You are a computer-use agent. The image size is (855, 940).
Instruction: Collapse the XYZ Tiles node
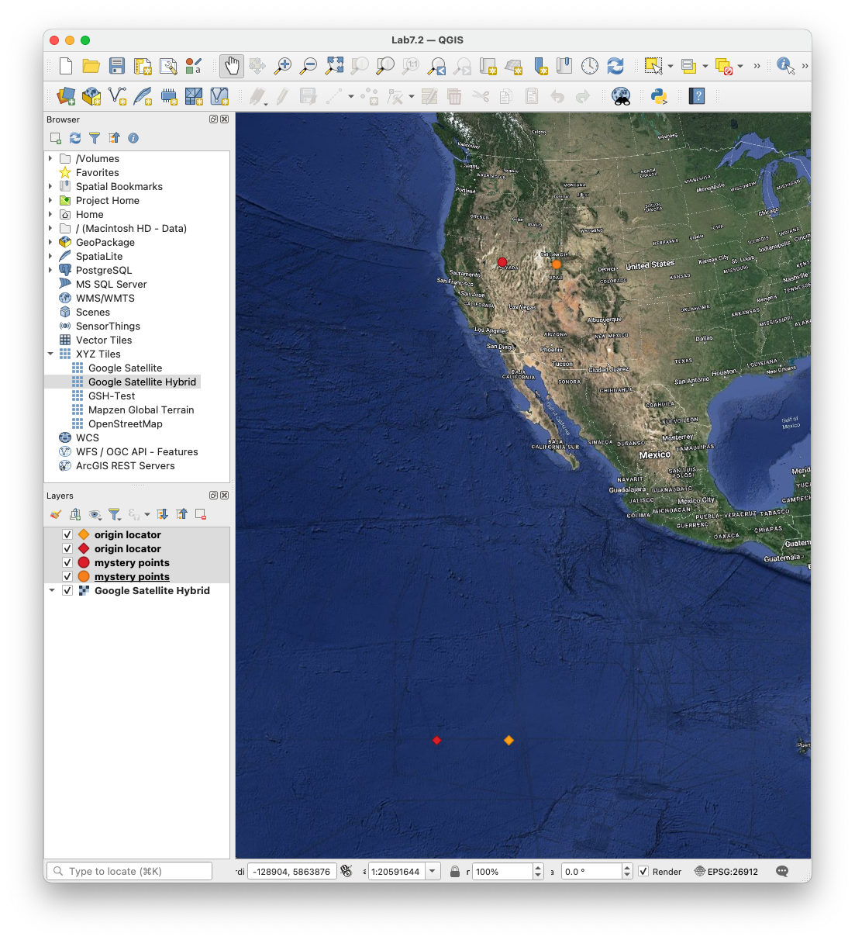coord(50,354)
